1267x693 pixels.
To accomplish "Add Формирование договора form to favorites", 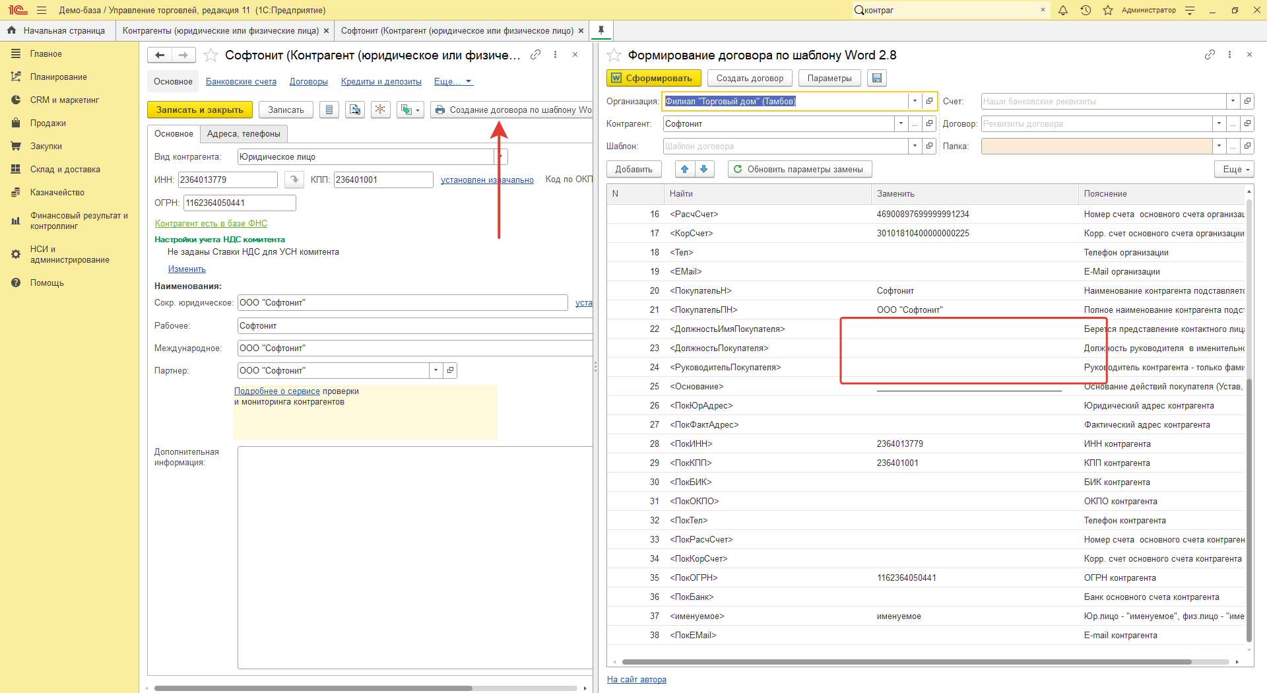I will [x=614, y=55].
